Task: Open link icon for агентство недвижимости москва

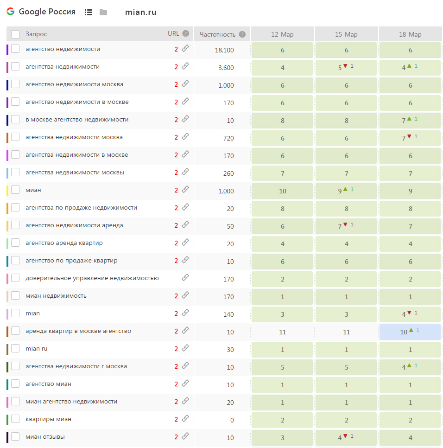Action: (x=185, y=84)
